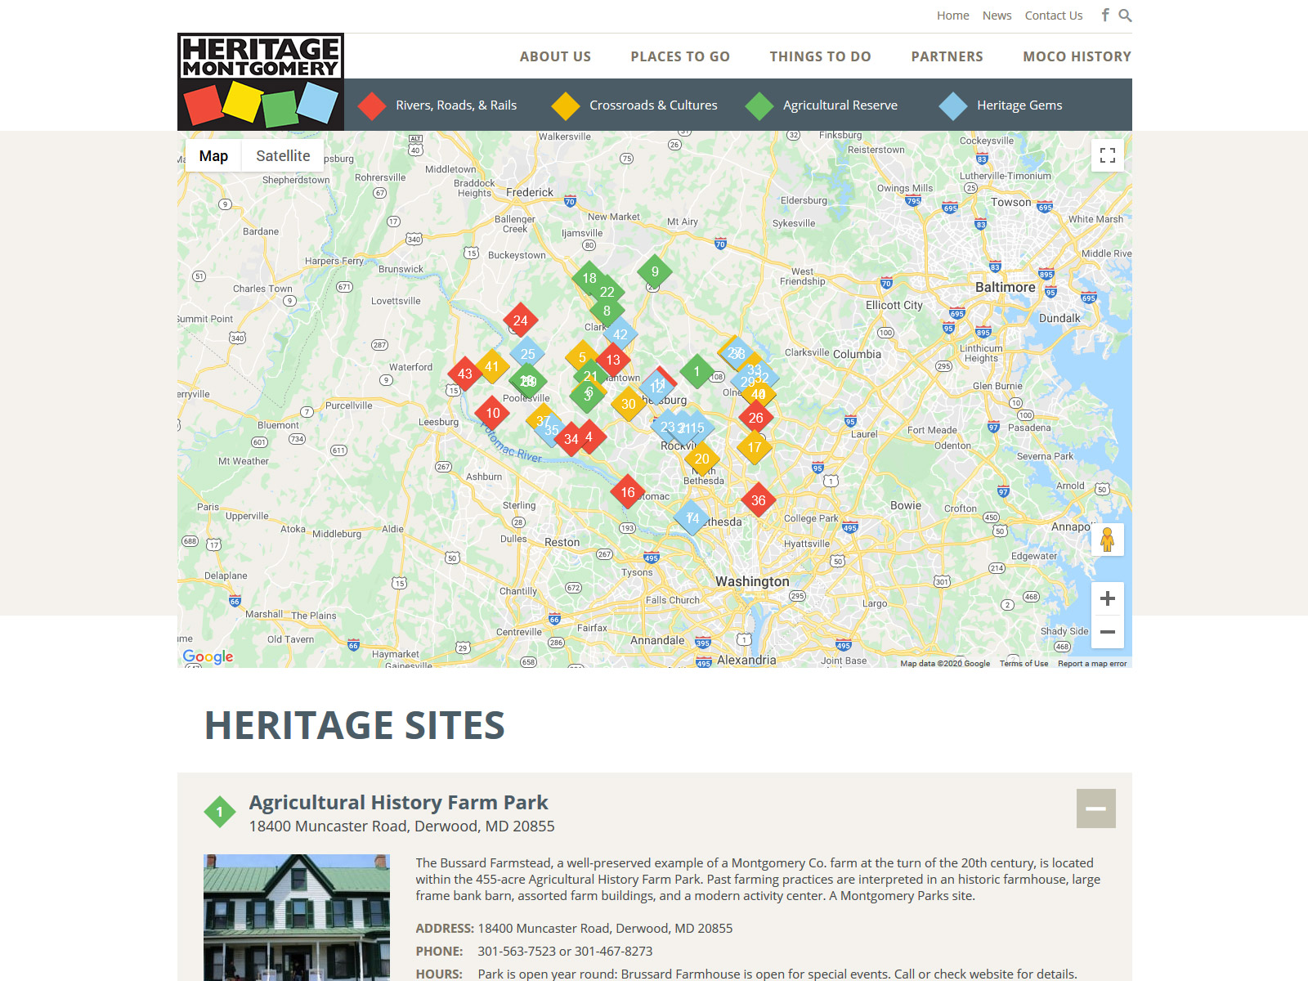Select red map marker 24

pos(521,320)
